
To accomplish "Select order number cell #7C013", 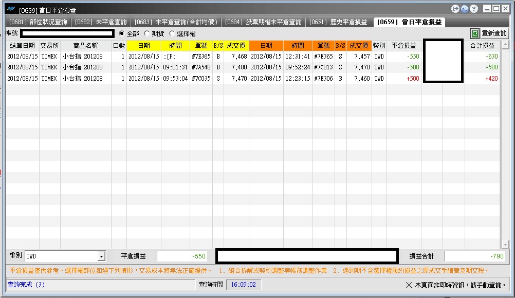I will click(x=323, y=67).
